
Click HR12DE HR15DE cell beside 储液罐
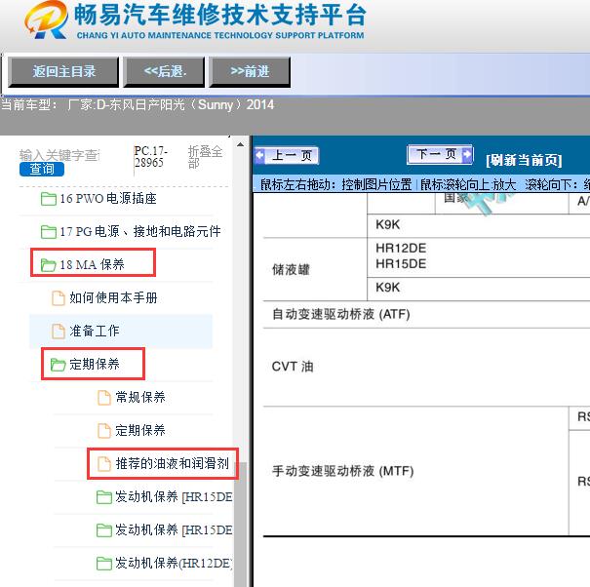click(478, 255)
